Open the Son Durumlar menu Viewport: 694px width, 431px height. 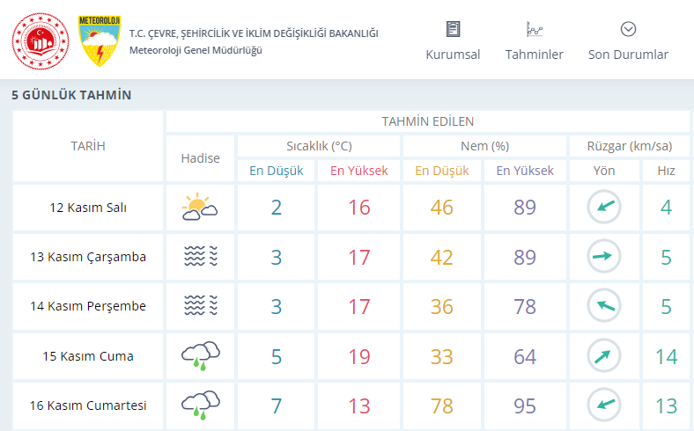click(x=628, y=55)
